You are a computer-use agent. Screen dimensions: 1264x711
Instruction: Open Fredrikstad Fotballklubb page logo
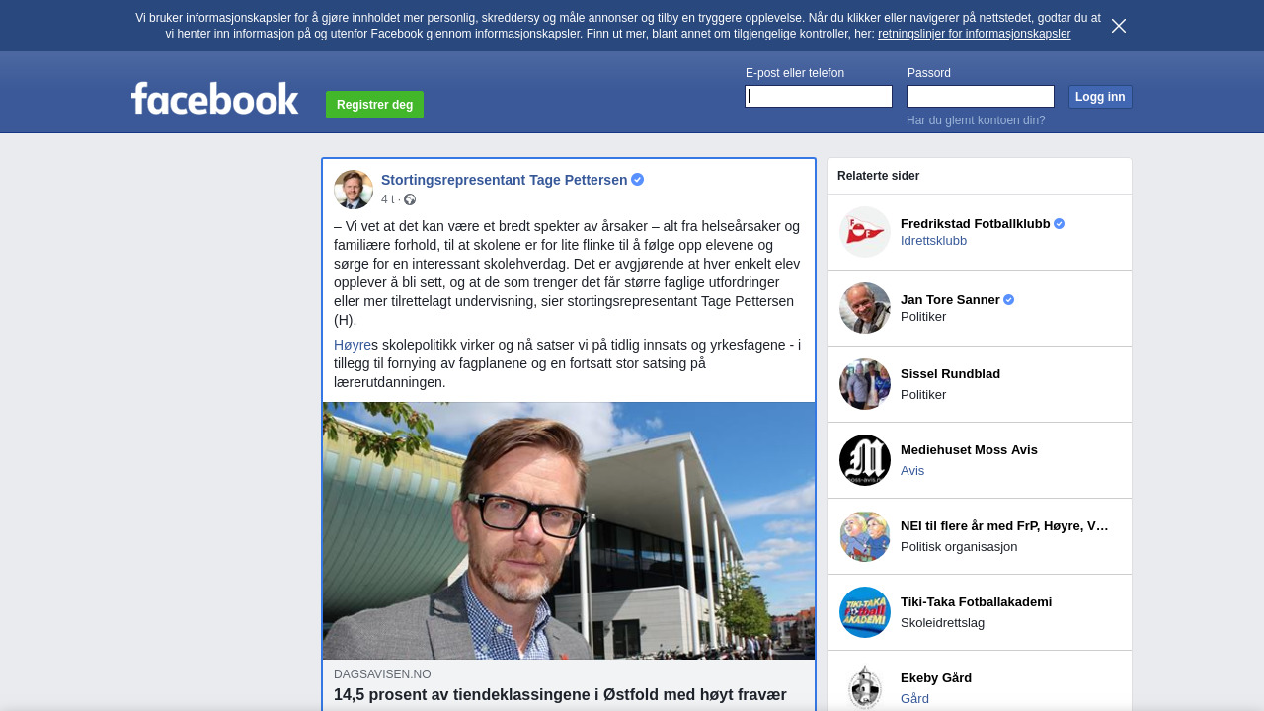click(865, 232)
